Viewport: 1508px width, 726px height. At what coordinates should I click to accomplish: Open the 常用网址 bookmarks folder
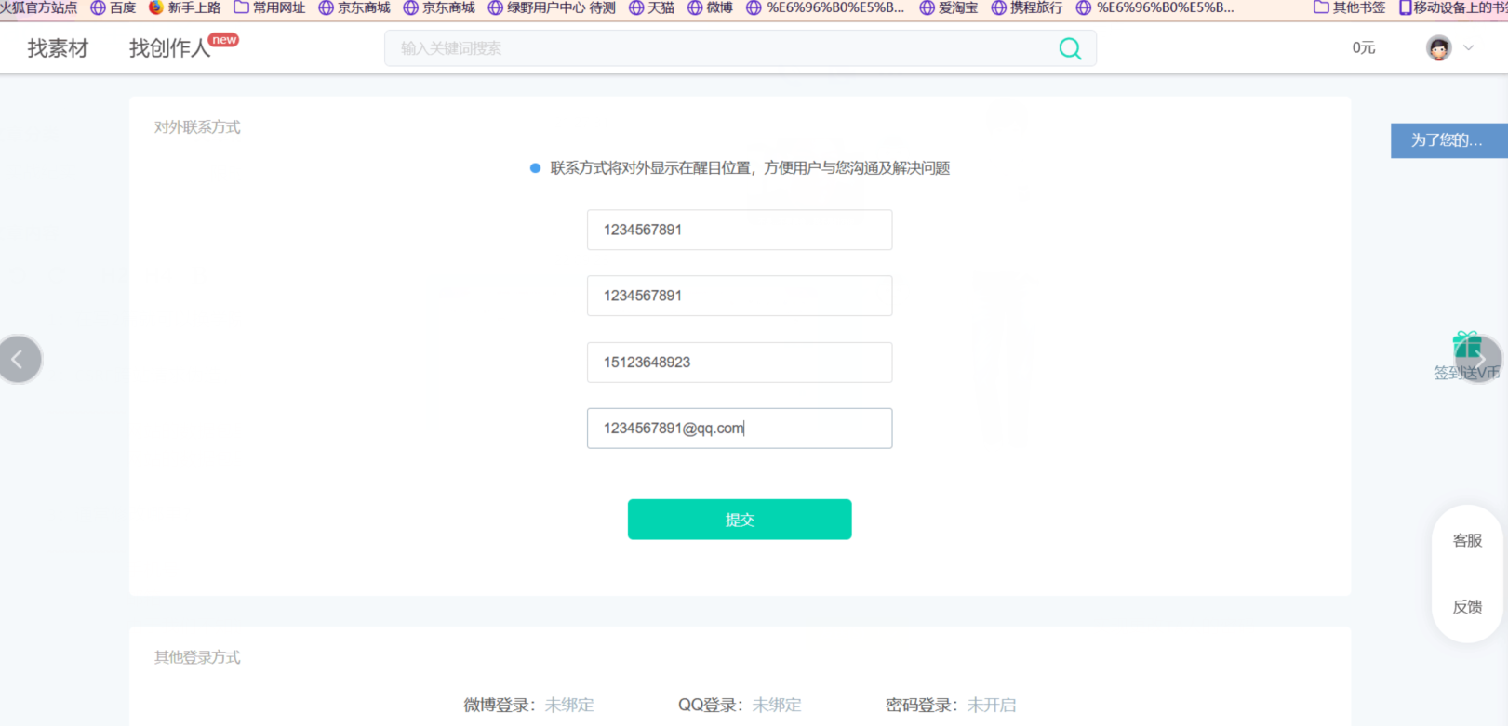click(x=269, y=7)
